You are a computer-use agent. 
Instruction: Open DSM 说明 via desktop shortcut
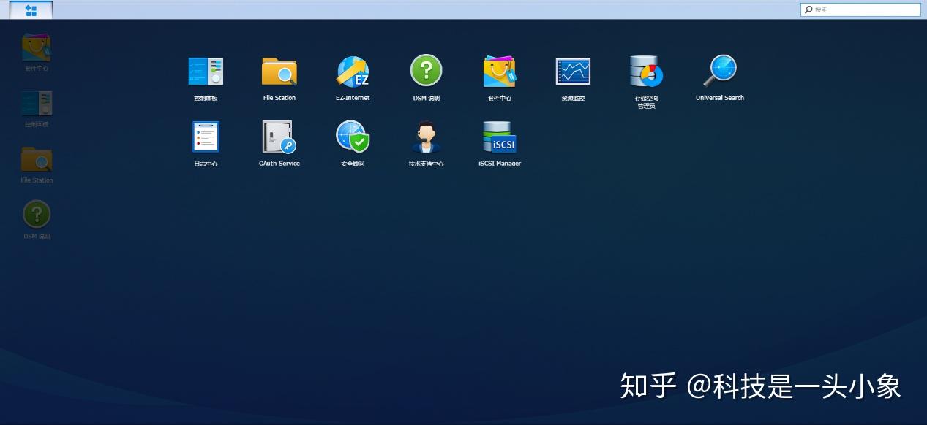(x=35, y=214)
